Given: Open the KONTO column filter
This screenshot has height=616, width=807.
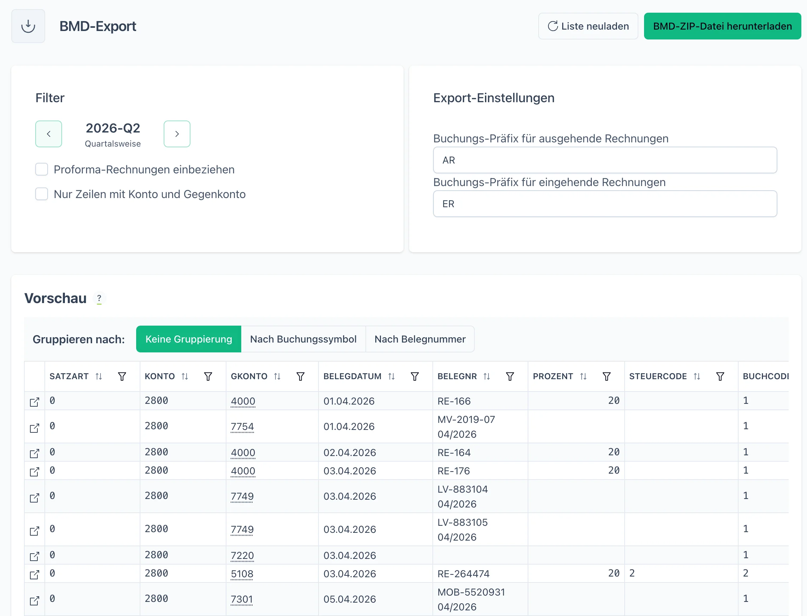Looking at the screenshot, I should point(208,376).
